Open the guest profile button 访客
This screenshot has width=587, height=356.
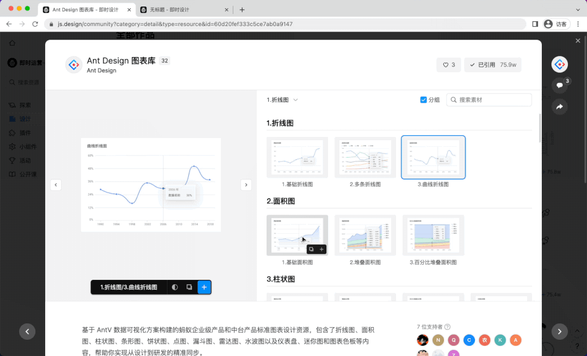coord(557,24)
